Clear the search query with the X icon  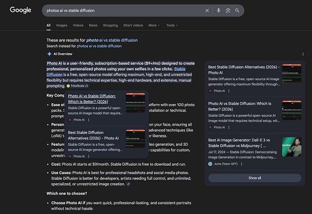[207, 10]
